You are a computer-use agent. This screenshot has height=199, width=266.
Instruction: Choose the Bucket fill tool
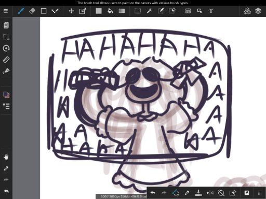coord(110,11)
